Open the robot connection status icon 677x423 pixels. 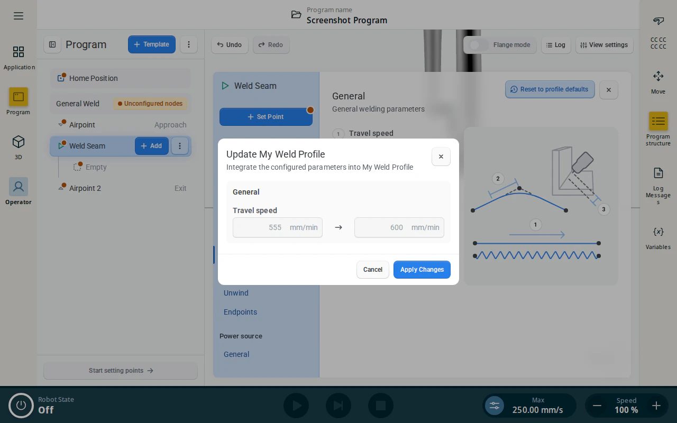coord(658,21)
